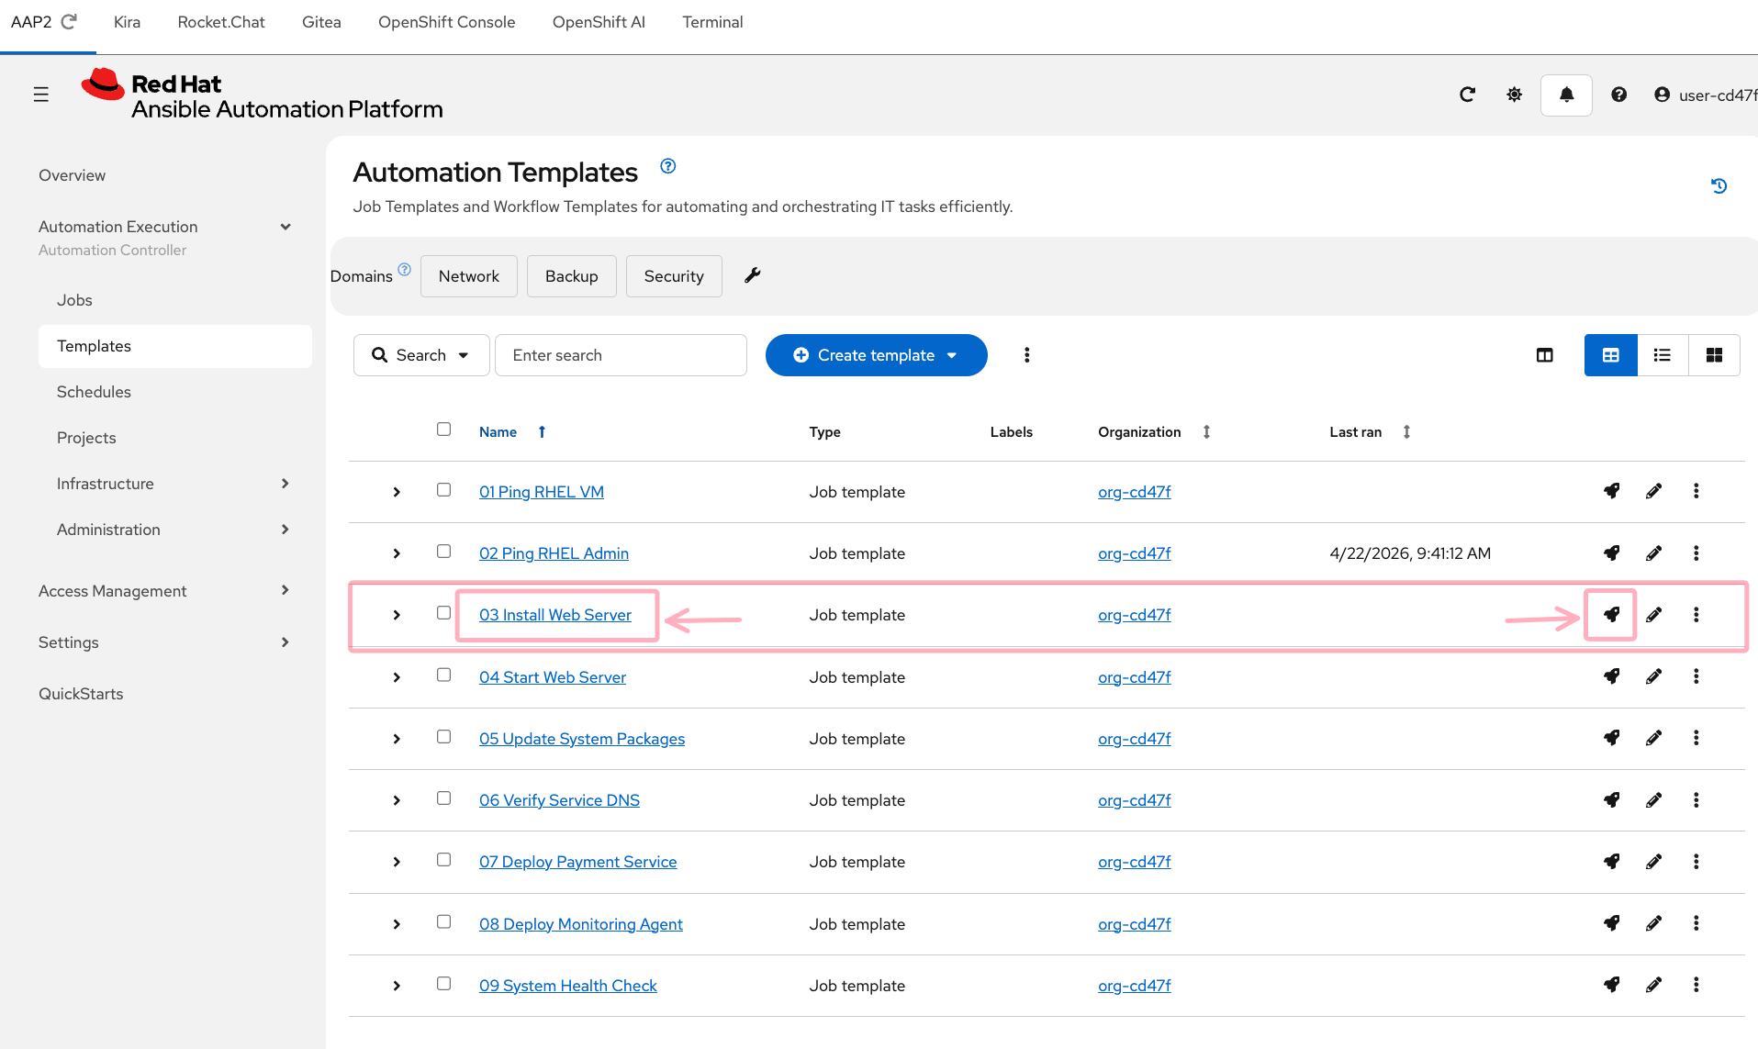Expand the 03 Install Web Server row
Viewport: 1758px width, 1049px height.
(x=396, y=615)
